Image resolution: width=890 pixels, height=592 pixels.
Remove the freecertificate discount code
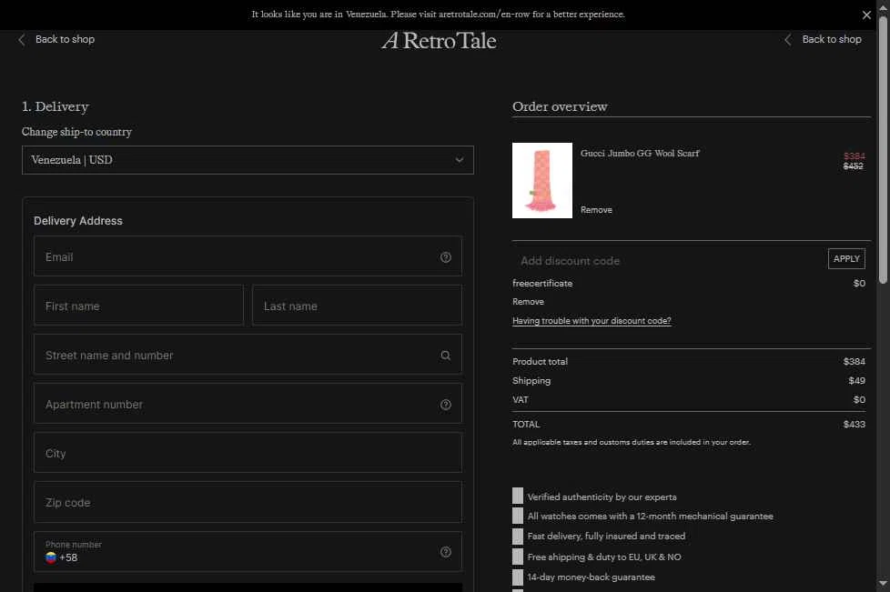click(528, 302)
